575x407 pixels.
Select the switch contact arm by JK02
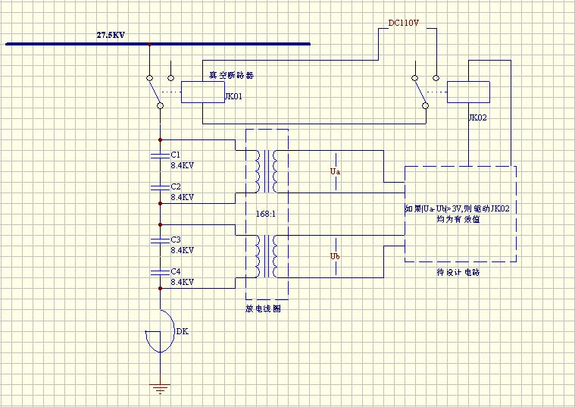click(420, 92)
